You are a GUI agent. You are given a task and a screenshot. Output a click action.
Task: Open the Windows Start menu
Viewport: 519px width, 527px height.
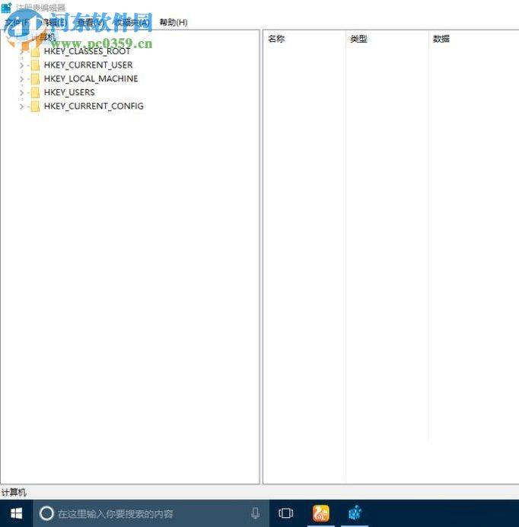(x=16, y=513)
